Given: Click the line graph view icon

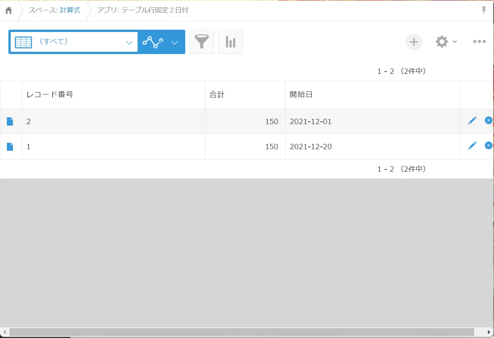Looking at the screenshot, I should (x=153, y=42).
